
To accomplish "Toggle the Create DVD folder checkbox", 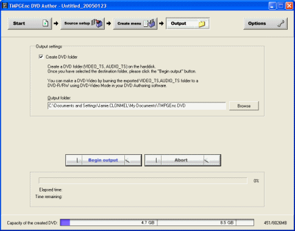I will click(x=41, y=57).
